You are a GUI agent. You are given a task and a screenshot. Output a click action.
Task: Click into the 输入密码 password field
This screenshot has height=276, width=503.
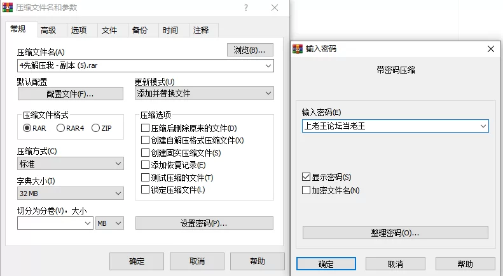396,126
